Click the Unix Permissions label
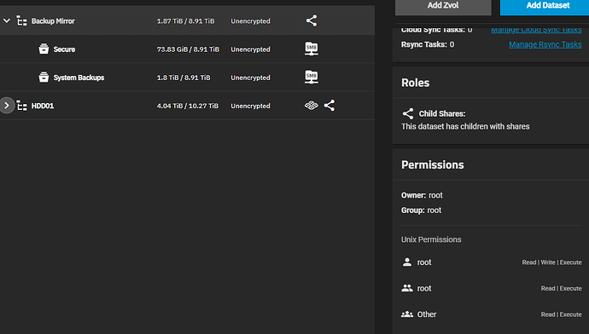This screenshot has height=334, width=589. pyautogui.click(x=431, y=239)
